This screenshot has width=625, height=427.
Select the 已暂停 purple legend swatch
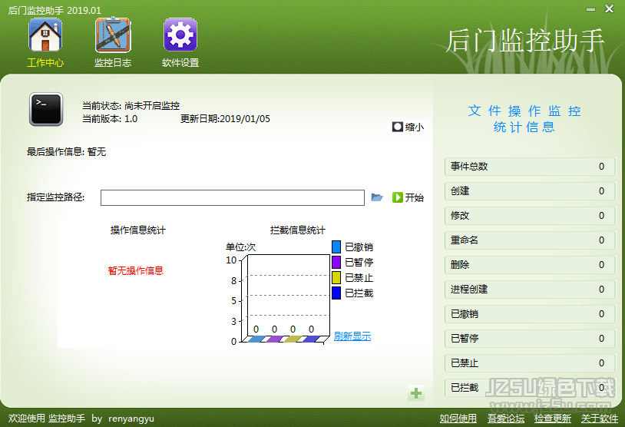click(x=336, y=263)
